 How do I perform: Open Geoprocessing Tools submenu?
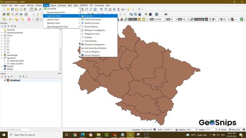(x=62, y=12)
